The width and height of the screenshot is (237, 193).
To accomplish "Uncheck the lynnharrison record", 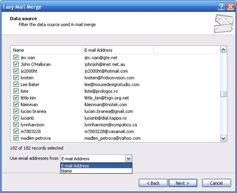I will [x=16, y=125].
